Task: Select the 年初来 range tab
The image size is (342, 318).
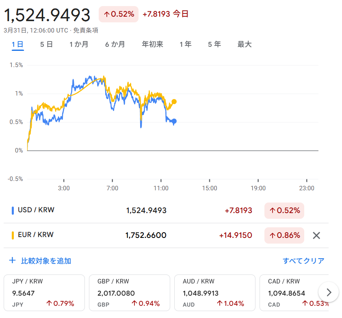Action: (x=152, y=45)
